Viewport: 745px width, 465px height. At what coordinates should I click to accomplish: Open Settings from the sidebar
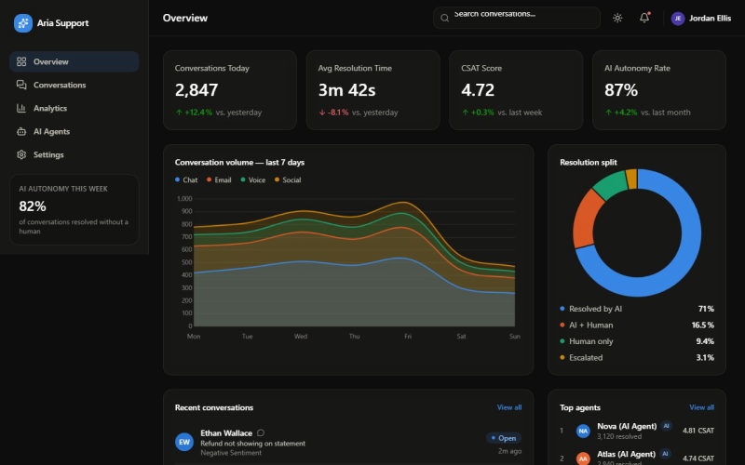click(x=74, y=154)
